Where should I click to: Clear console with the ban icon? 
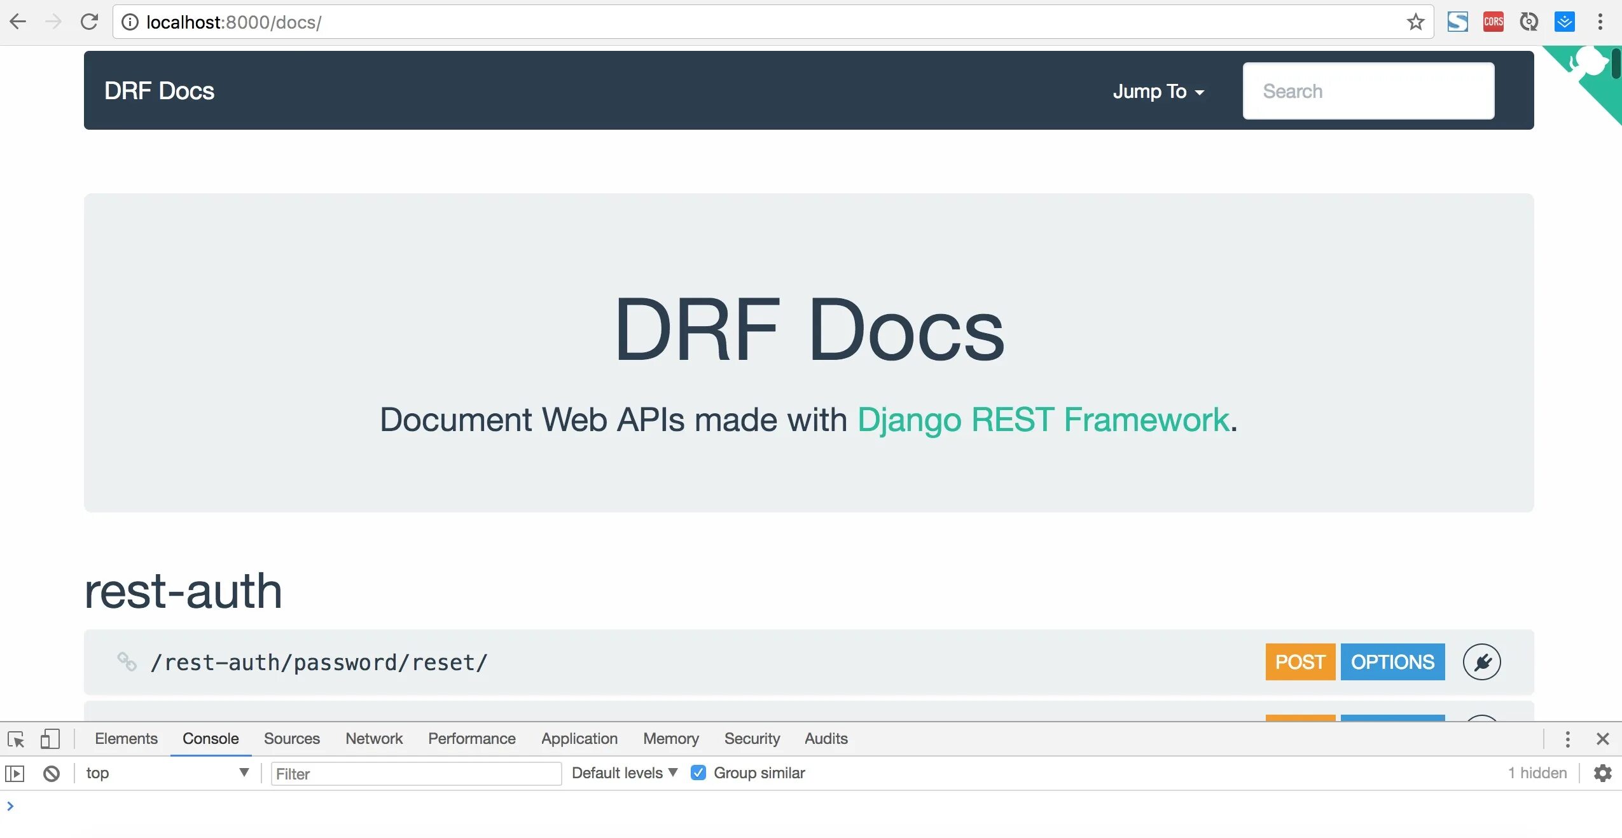point(52,773)
